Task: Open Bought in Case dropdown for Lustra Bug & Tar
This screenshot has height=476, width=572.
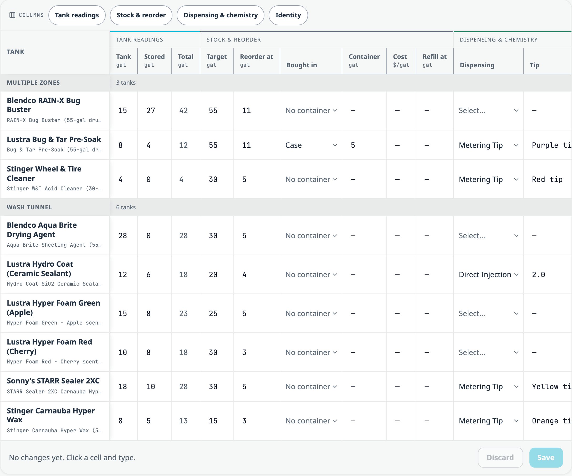Action: tap(311, 145)
